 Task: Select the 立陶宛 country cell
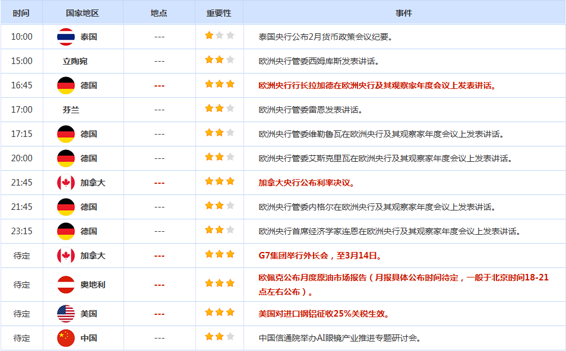click(75, 61)
